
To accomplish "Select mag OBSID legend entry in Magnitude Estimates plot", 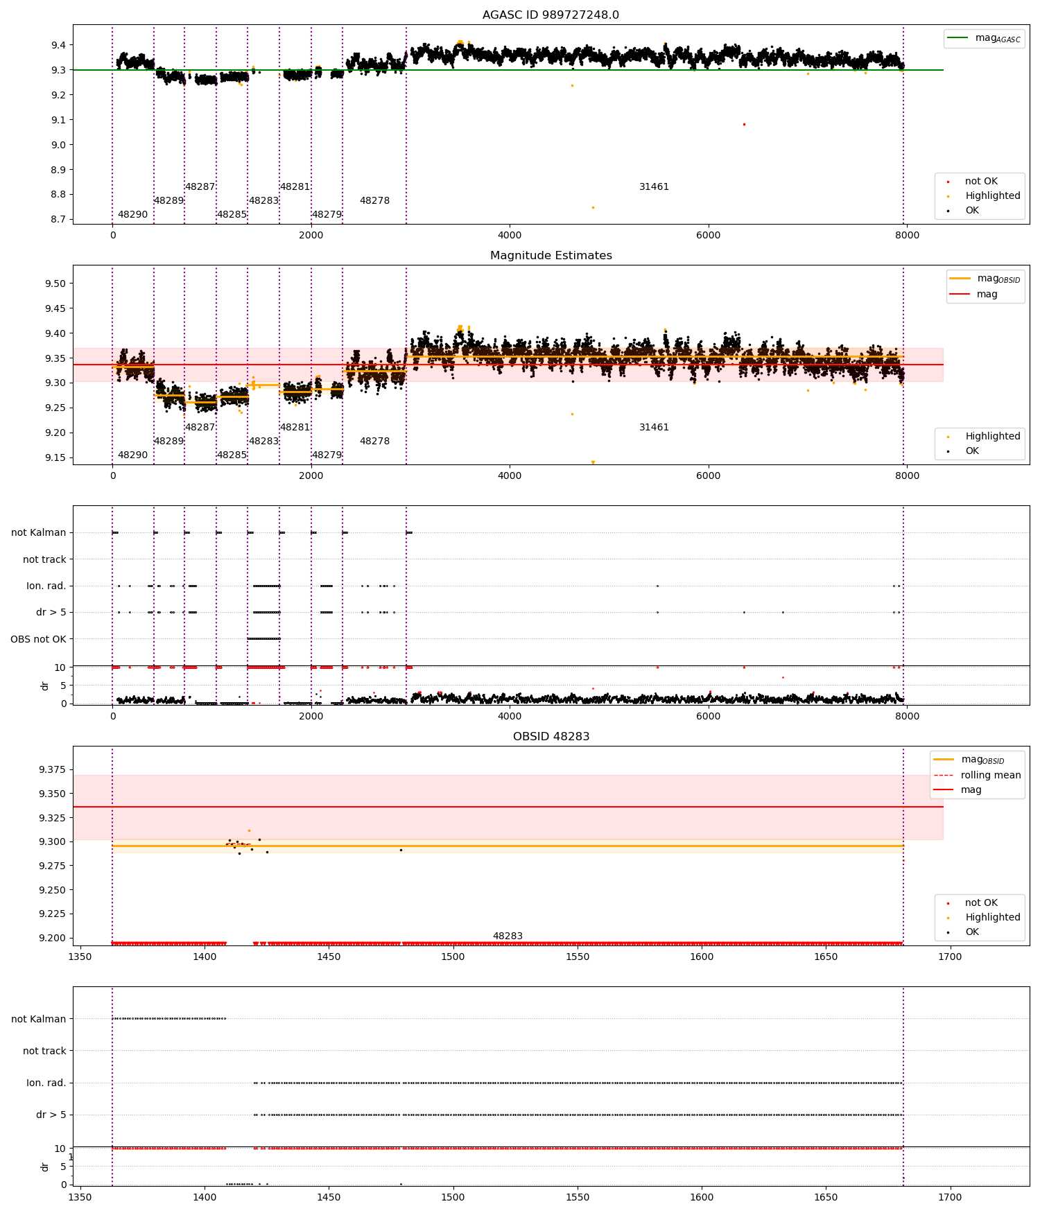I will 985,279.
